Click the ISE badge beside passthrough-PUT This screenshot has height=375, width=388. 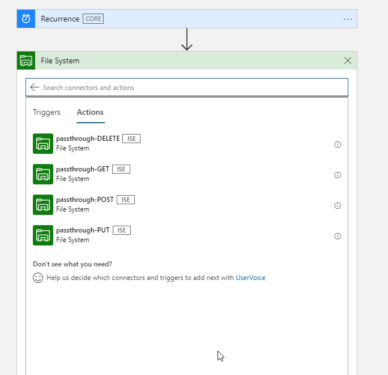(121, 230)
